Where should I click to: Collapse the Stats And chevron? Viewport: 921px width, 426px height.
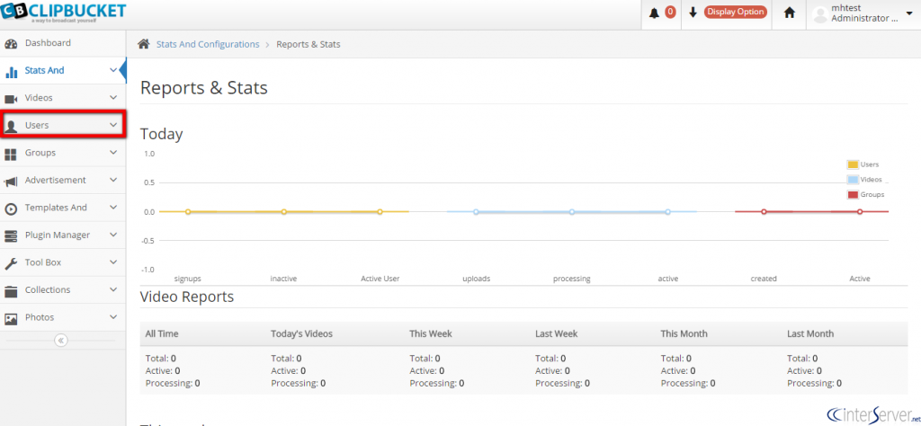pos(113,70)
